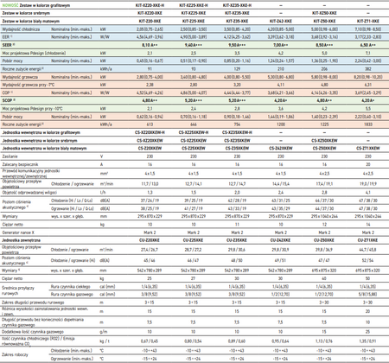Click the KIT-Z71-XKE column header

(368, 22)
